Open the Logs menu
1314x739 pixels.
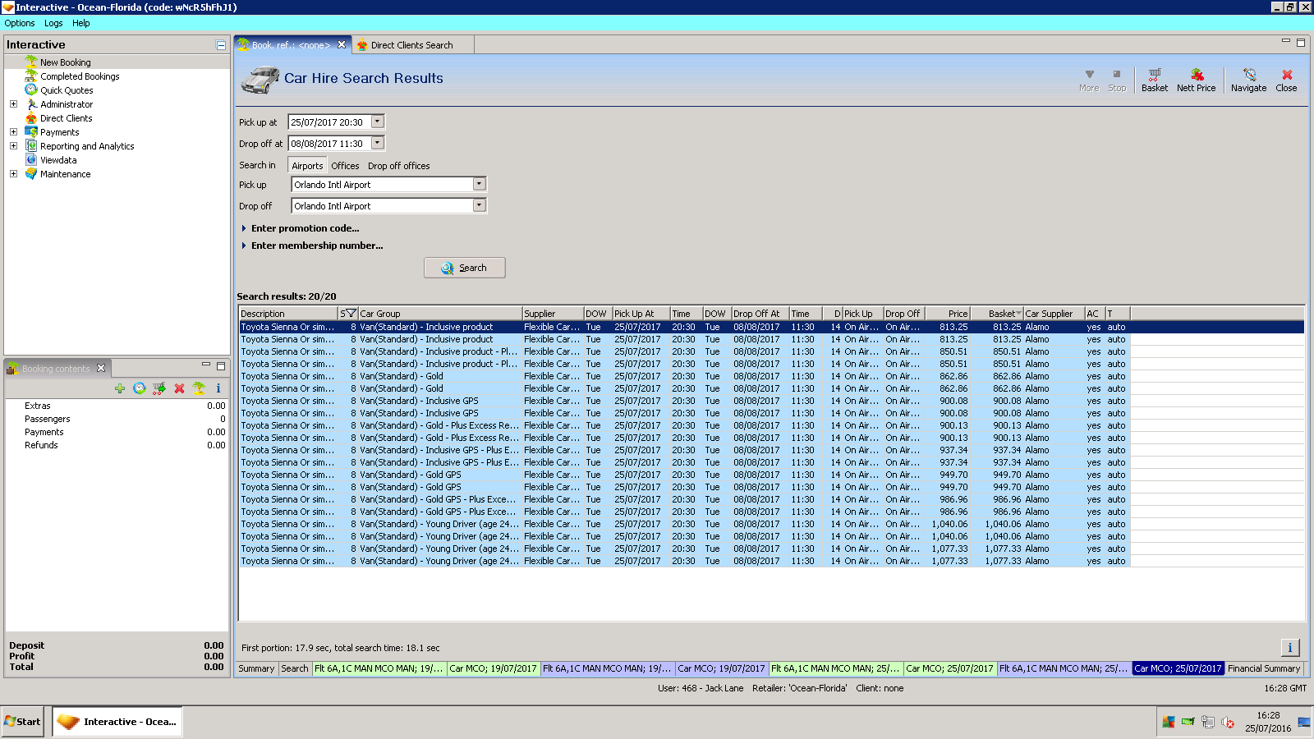pos(53,23)
